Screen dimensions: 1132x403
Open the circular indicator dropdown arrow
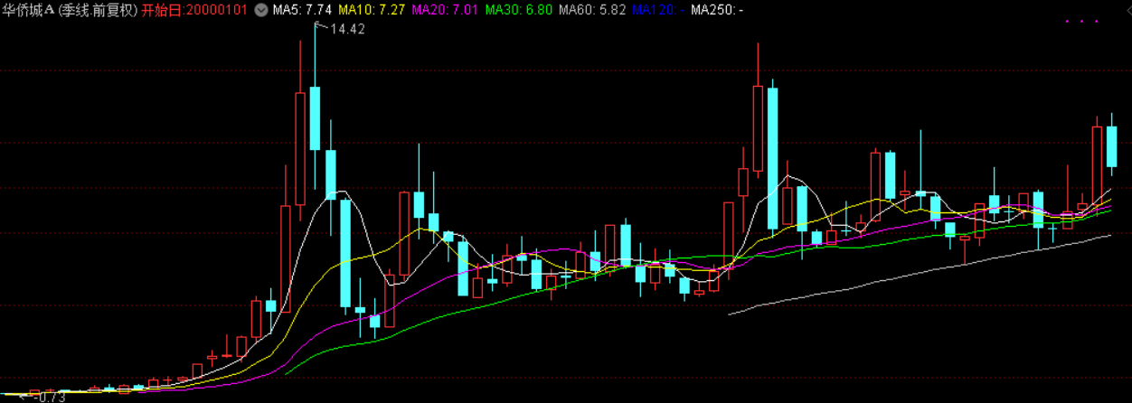click(261, 11)
